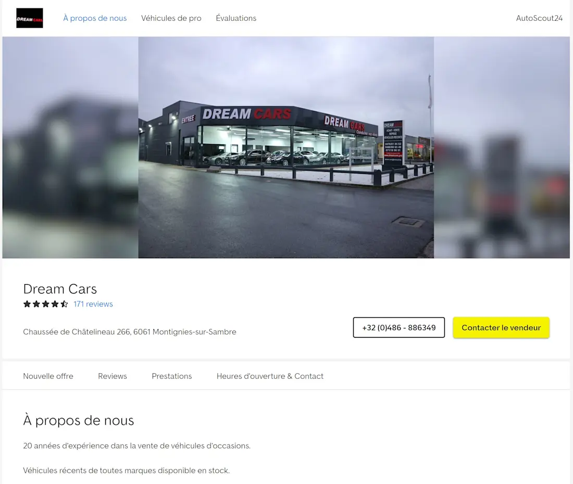The height and width of the screenshot is (484, 573).
Task: Switch to Véhicules de pro tab
Action: pos(171,18)
